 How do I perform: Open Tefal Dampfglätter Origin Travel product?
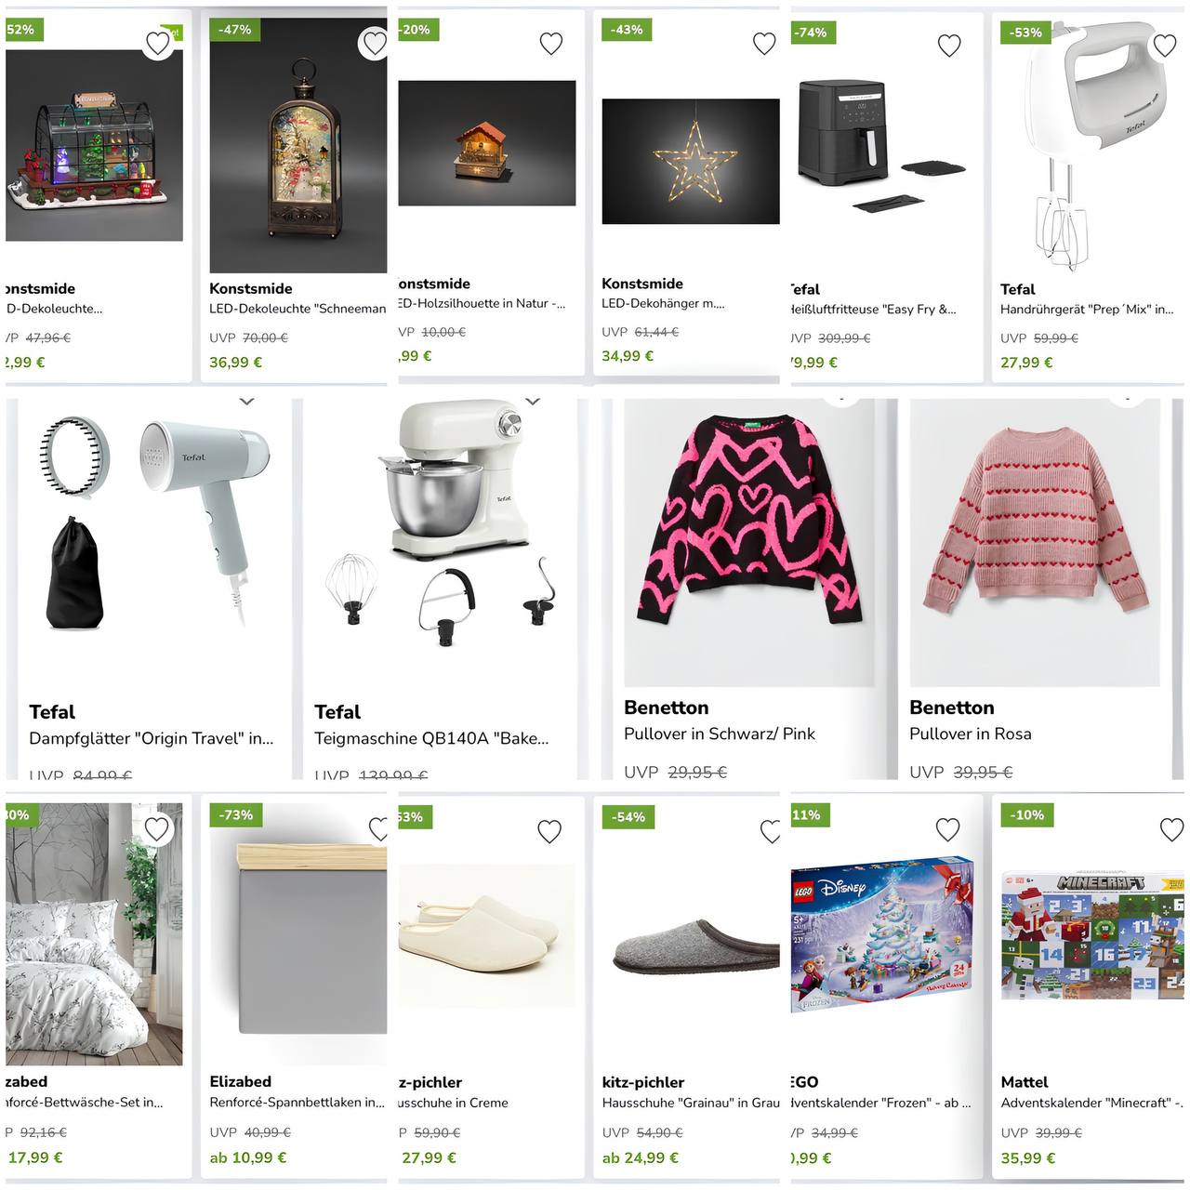[x=152, y=738]
